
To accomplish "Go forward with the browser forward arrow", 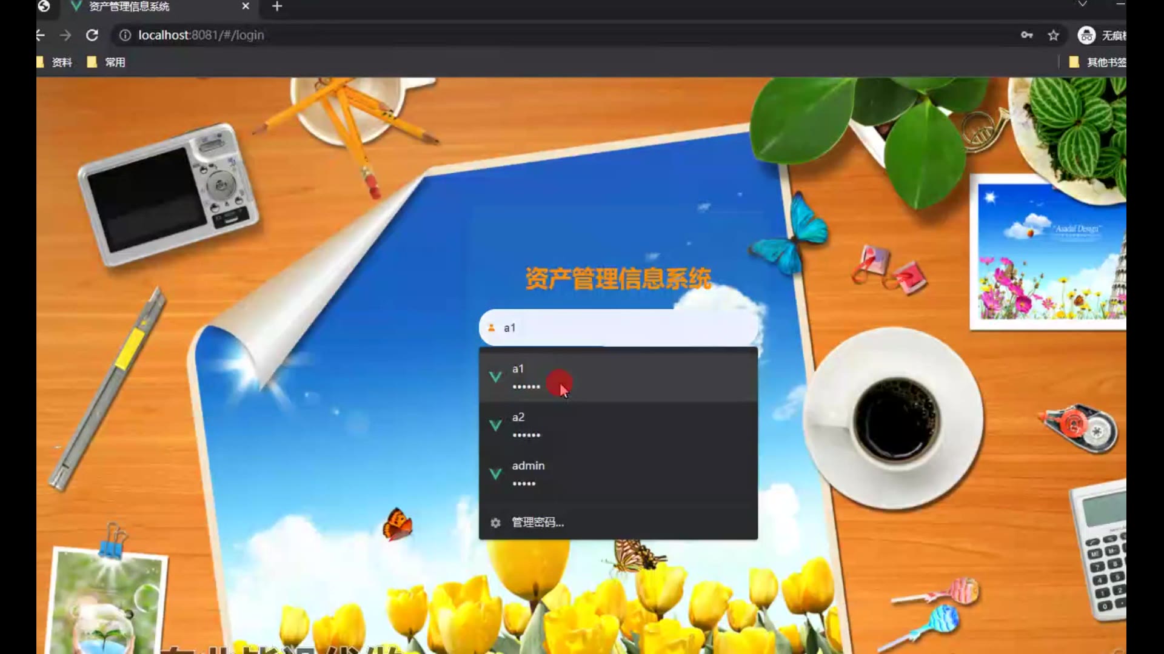I will (65, 35).
